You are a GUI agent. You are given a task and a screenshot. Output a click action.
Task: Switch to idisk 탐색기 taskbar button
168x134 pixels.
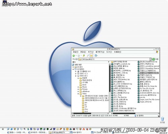[76, 132]
